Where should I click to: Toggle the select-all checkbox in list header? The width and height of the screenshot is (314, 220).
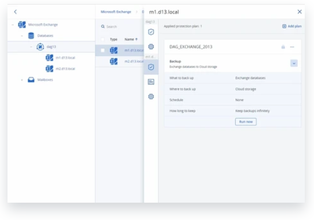103,39
